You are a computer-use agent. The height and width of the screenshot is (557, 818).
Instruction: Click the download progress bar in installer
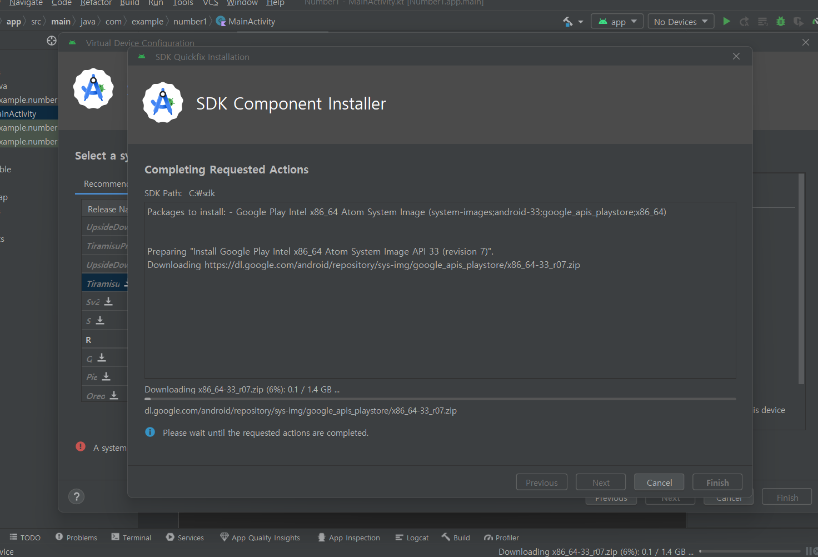[440, 399]
